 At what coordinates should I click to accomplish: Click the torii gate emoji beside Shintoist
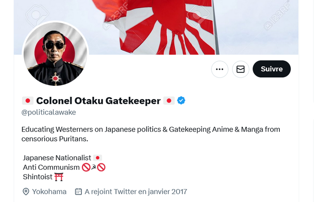coord(59,177)
